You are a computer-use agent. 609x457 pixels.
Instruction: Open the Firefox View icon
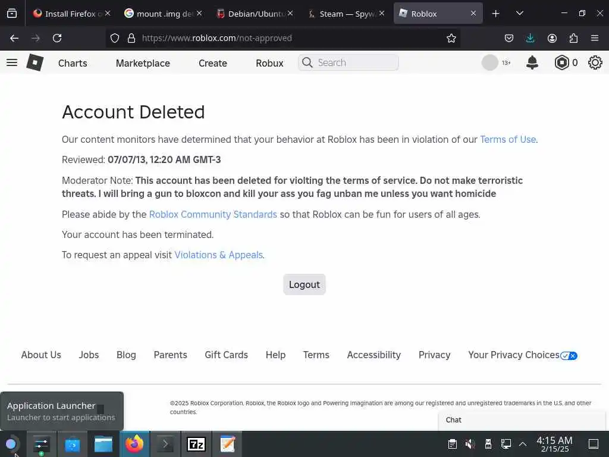click(x=12, y=14)
